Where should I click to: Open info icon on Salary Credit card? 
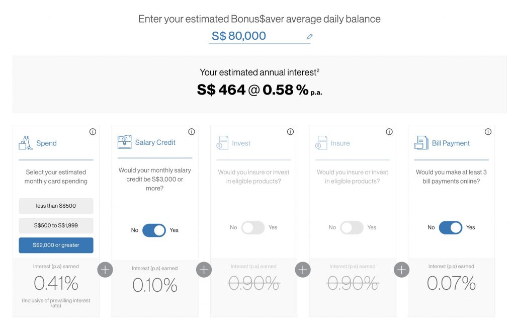[192, 132]
